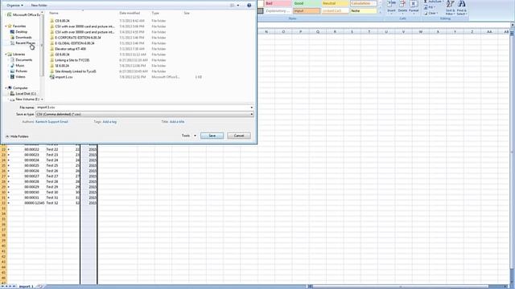Screen dimensions: 515x289
Task: Select Downloads in the navigation pane
Action: pyautogui.click(x=23, y=38)
